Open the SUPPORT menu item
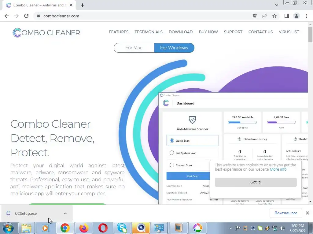This screenshot has width=313, height=234. (x=233, y=32)
